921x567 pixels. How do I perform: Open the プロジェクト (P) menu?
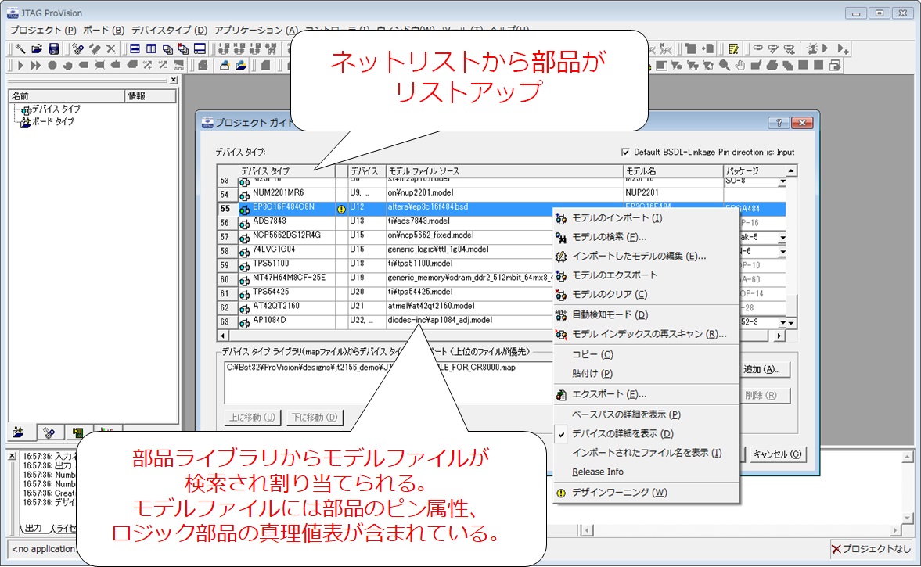point(43,30)
